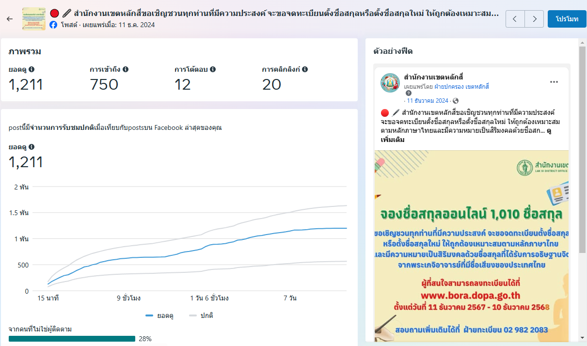
Task: Click the สำนักงานเขตหลักสี่ page profile picture
Action: [x=390, y=83]
